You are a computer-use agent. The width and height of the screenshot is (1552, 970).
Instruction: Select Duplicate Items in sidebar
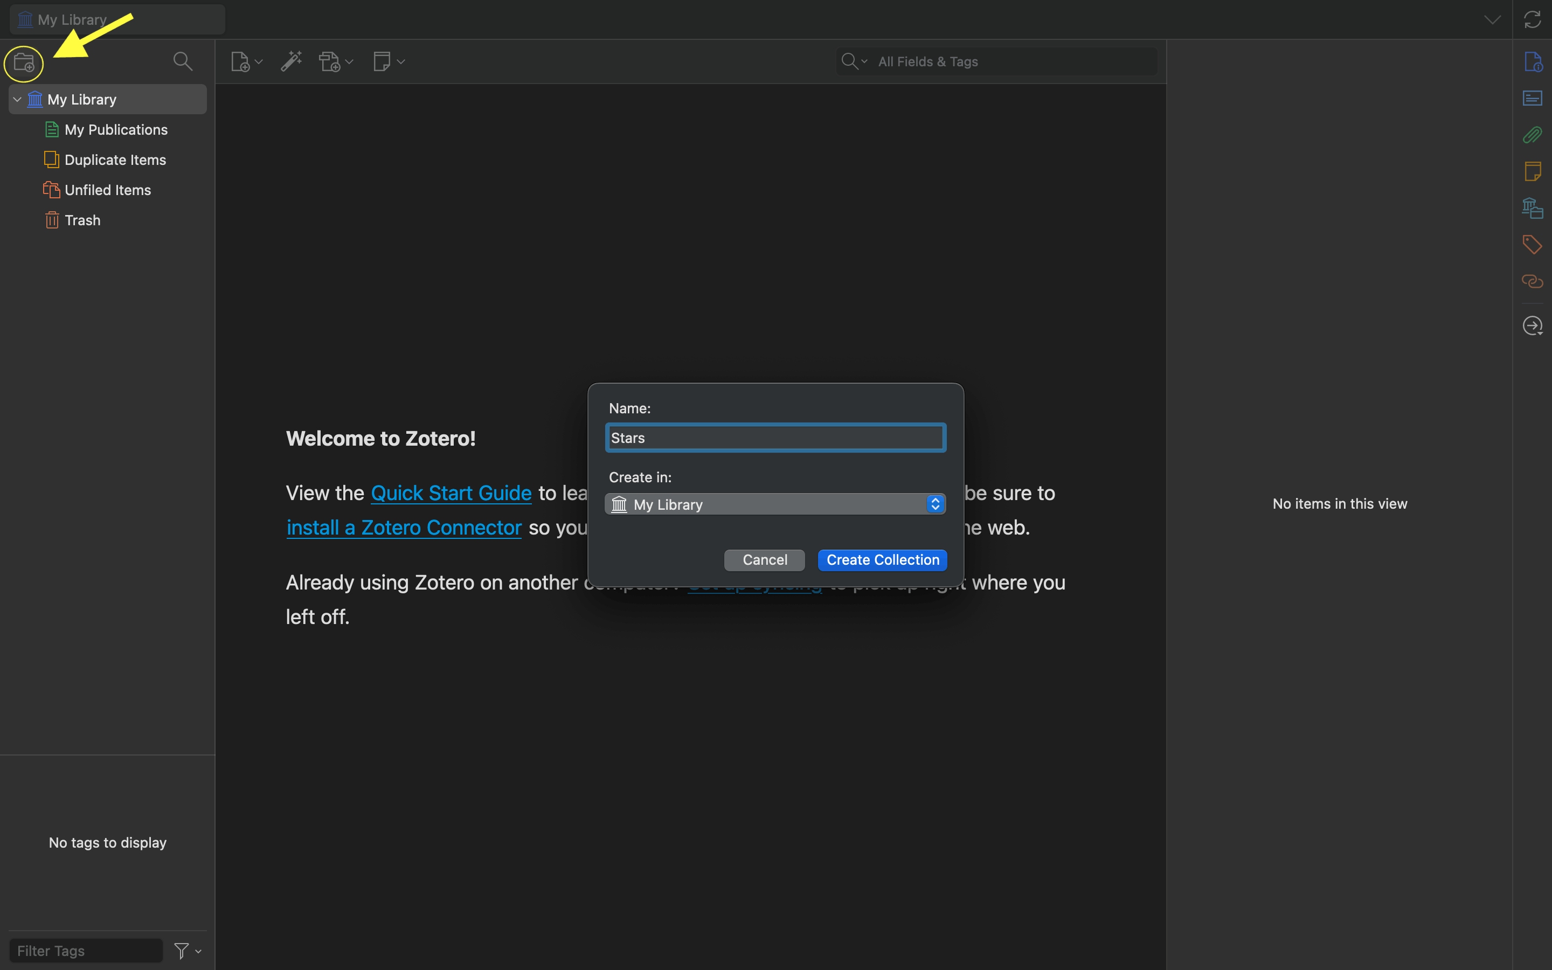click(108, 160)
